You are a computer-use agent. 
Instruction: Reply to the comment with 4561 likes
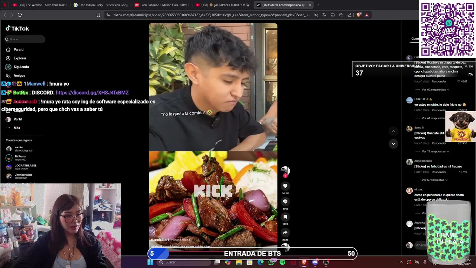pyautogui.click(x=439, y=81)
